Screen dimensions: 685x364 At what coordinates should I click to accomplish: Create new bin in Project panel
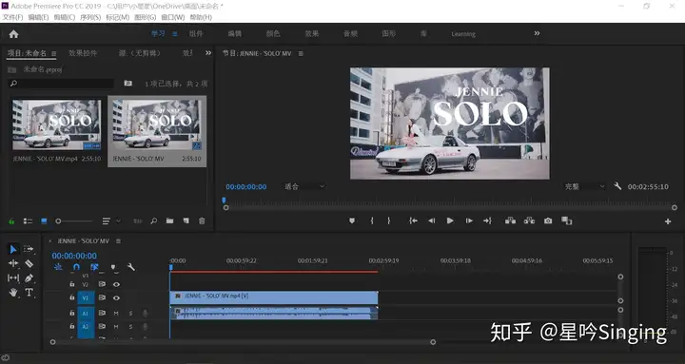click(x=169, y=220)
